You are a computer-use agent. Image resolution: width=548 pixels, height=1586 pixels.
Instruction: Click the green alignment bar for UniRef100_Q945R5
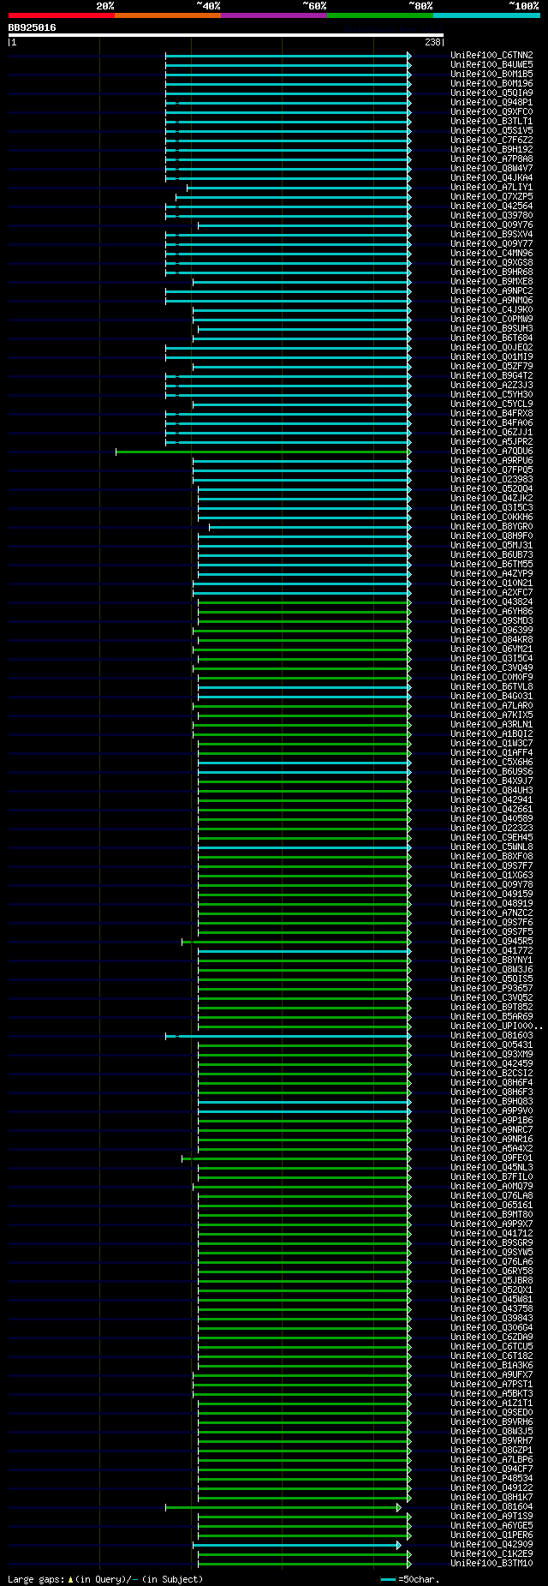pos(296,942)
